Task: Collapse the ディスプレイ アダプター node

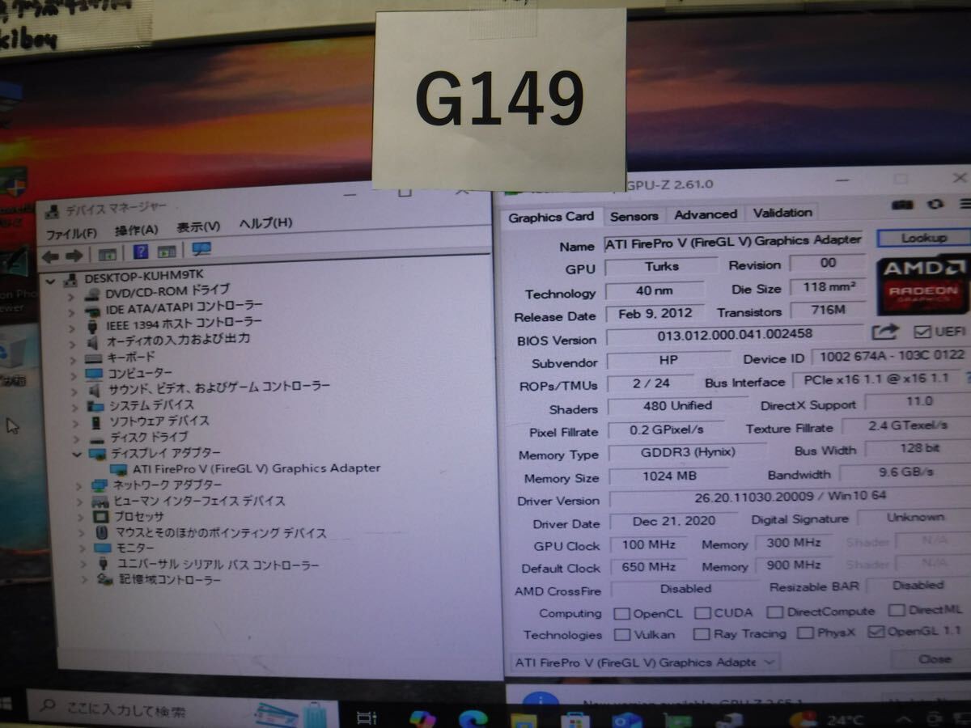Action: (x=78, y=454)
